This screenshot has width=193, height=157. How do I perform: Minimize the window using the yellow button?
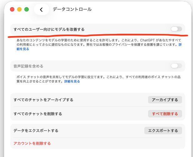(x=19, y=9)
